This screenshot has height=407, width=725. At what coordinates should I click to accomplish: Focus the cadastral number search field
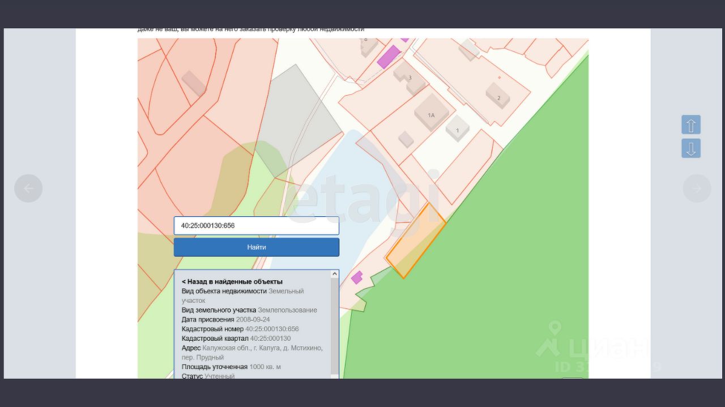(x=256, y=225)
